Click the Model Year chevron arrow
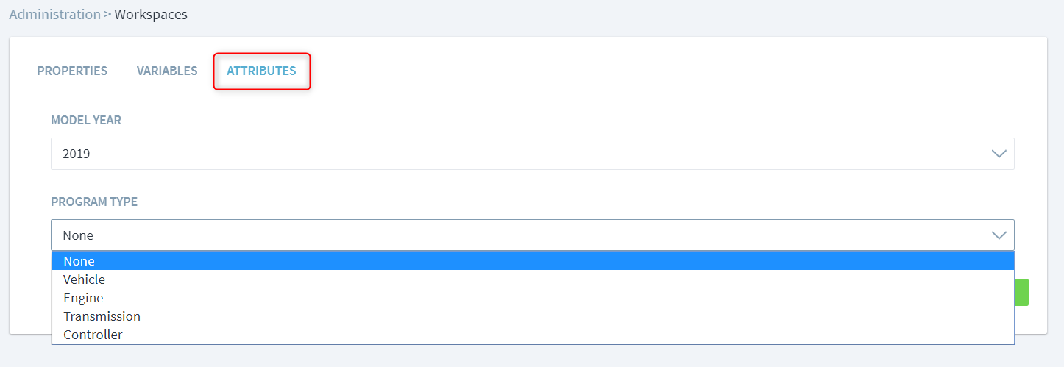The height and width of the screenshot is (367, 1064). coord(999,154)
